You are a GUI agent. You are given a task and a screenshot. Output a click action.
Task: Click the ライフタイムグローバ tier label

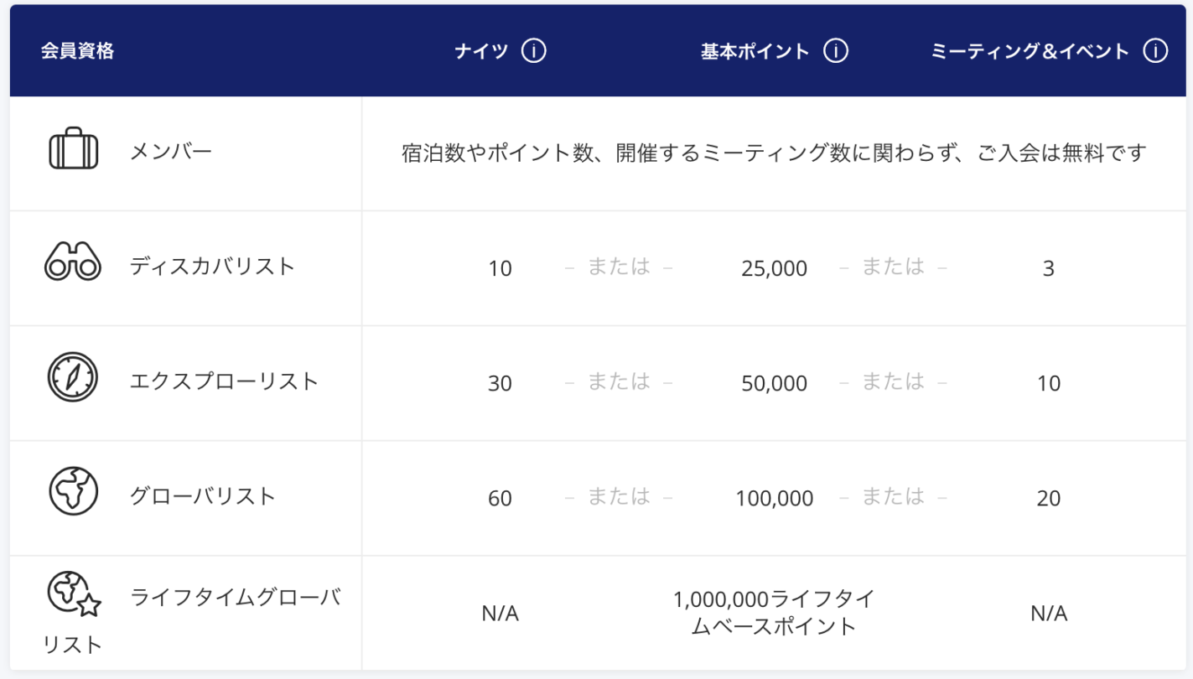235,598
